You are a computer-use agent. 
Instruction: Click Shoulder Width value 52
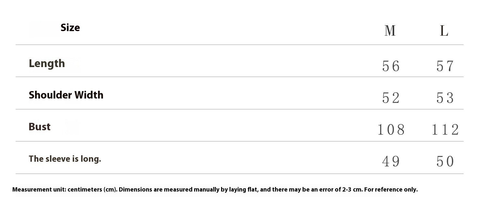tap(391, 98)
